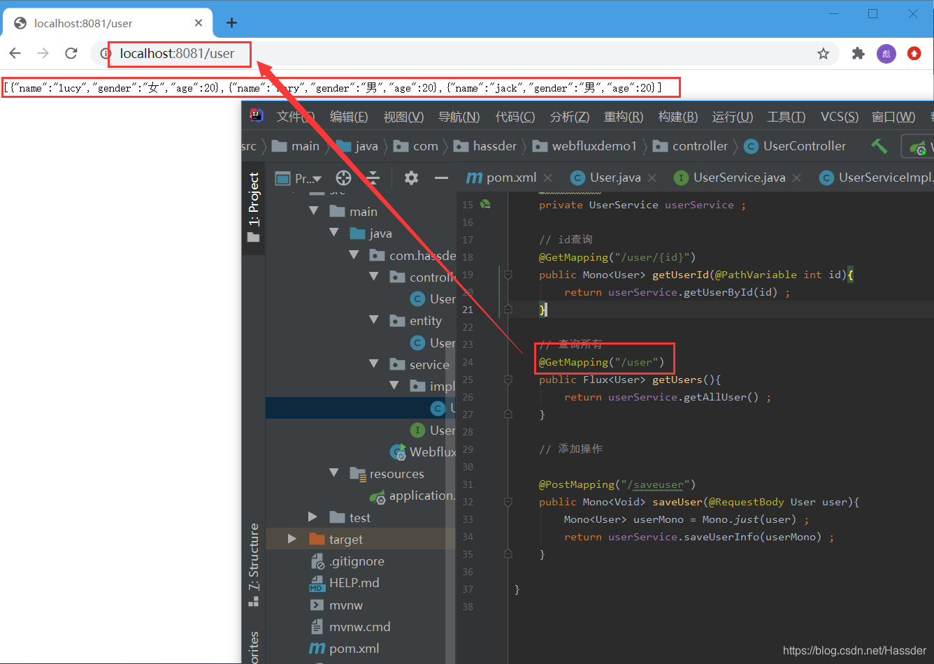Open the 编辑(E) menu

(x=349, y=117)
